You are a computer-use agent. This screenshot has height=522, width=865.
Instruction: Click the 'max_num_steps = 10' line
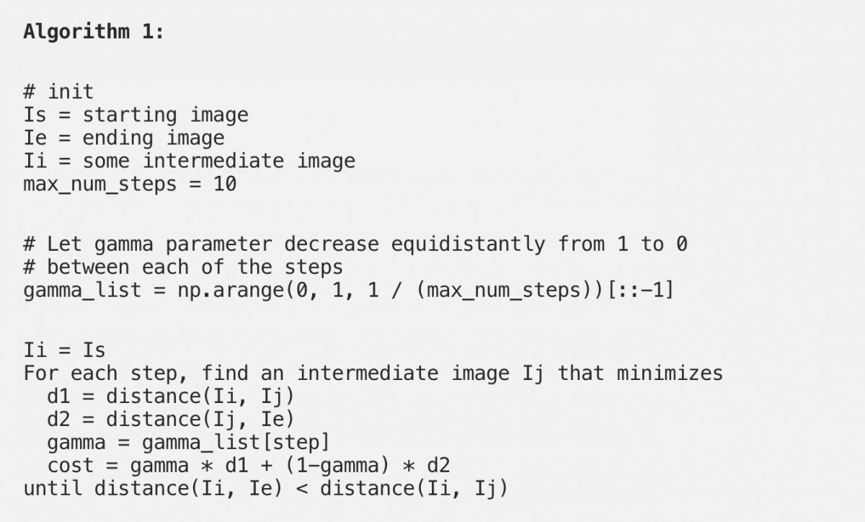[x=130, y=185]
